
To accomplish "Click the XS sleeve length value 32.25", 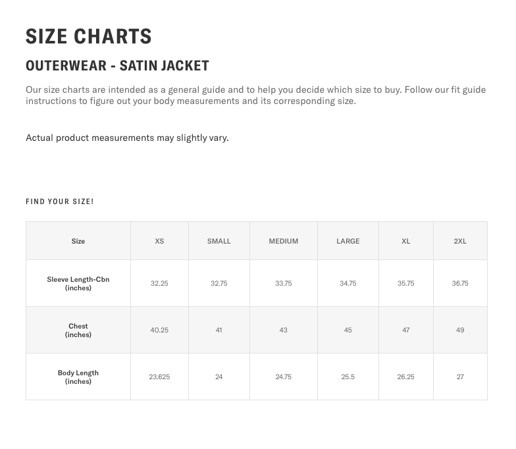I will [159, 283].
